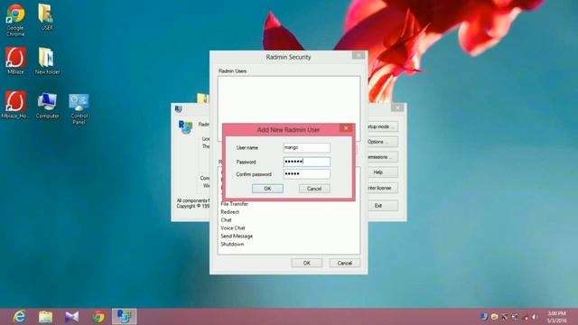The image size is (578, 325).
Task: Select the MBlaze desktop icon
Action: 15,60
